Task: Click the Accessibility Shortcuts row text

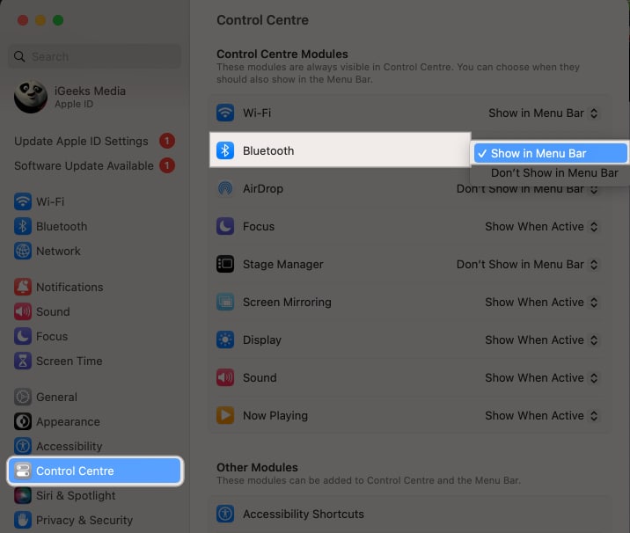Action: point(304,514)
